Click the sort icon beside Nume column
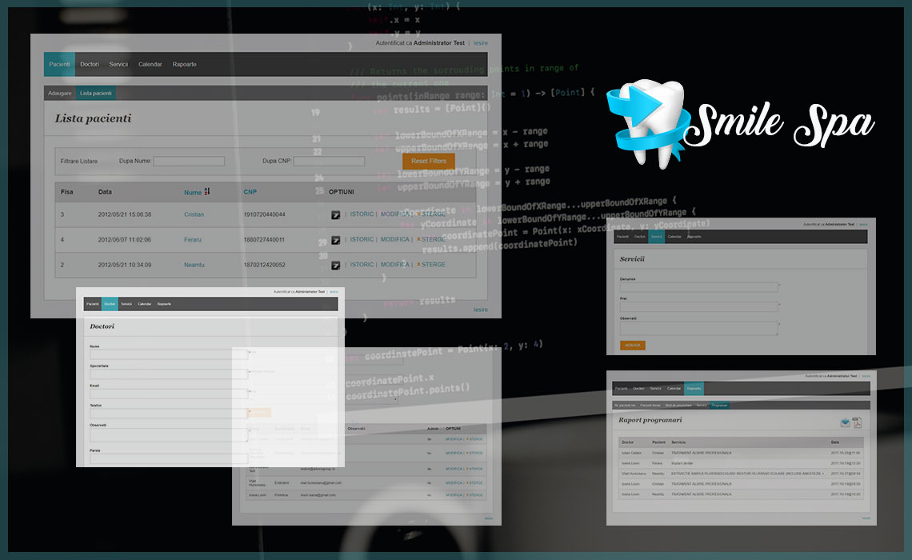Viewport: 912px width, 560px height. click(x=207, y=192)
